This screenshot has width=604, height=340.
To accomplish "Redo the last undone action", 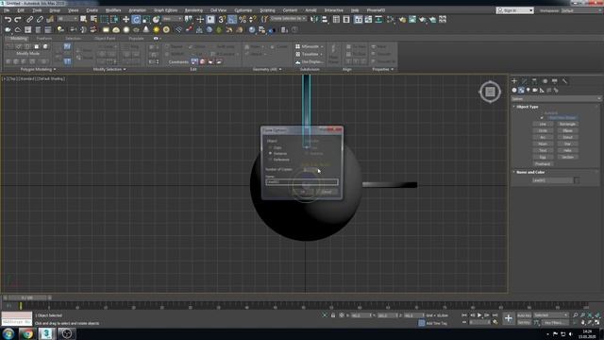I will pos(18,19).
